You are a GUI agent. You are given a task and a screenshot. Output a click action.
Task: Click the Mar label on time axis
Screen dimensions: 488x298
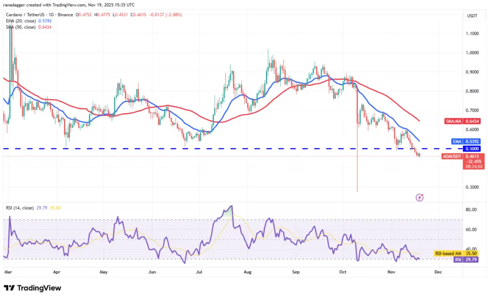coord(8,272)
